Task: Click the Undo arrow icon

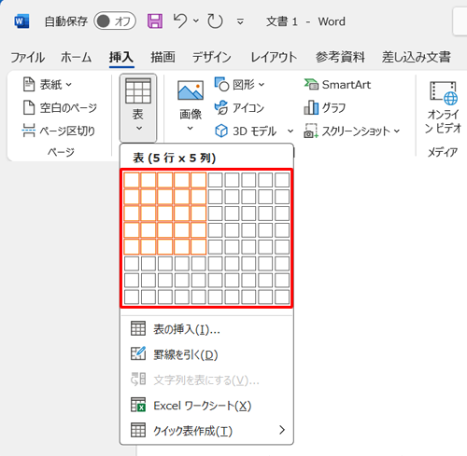Action: [x=180, y=21]
